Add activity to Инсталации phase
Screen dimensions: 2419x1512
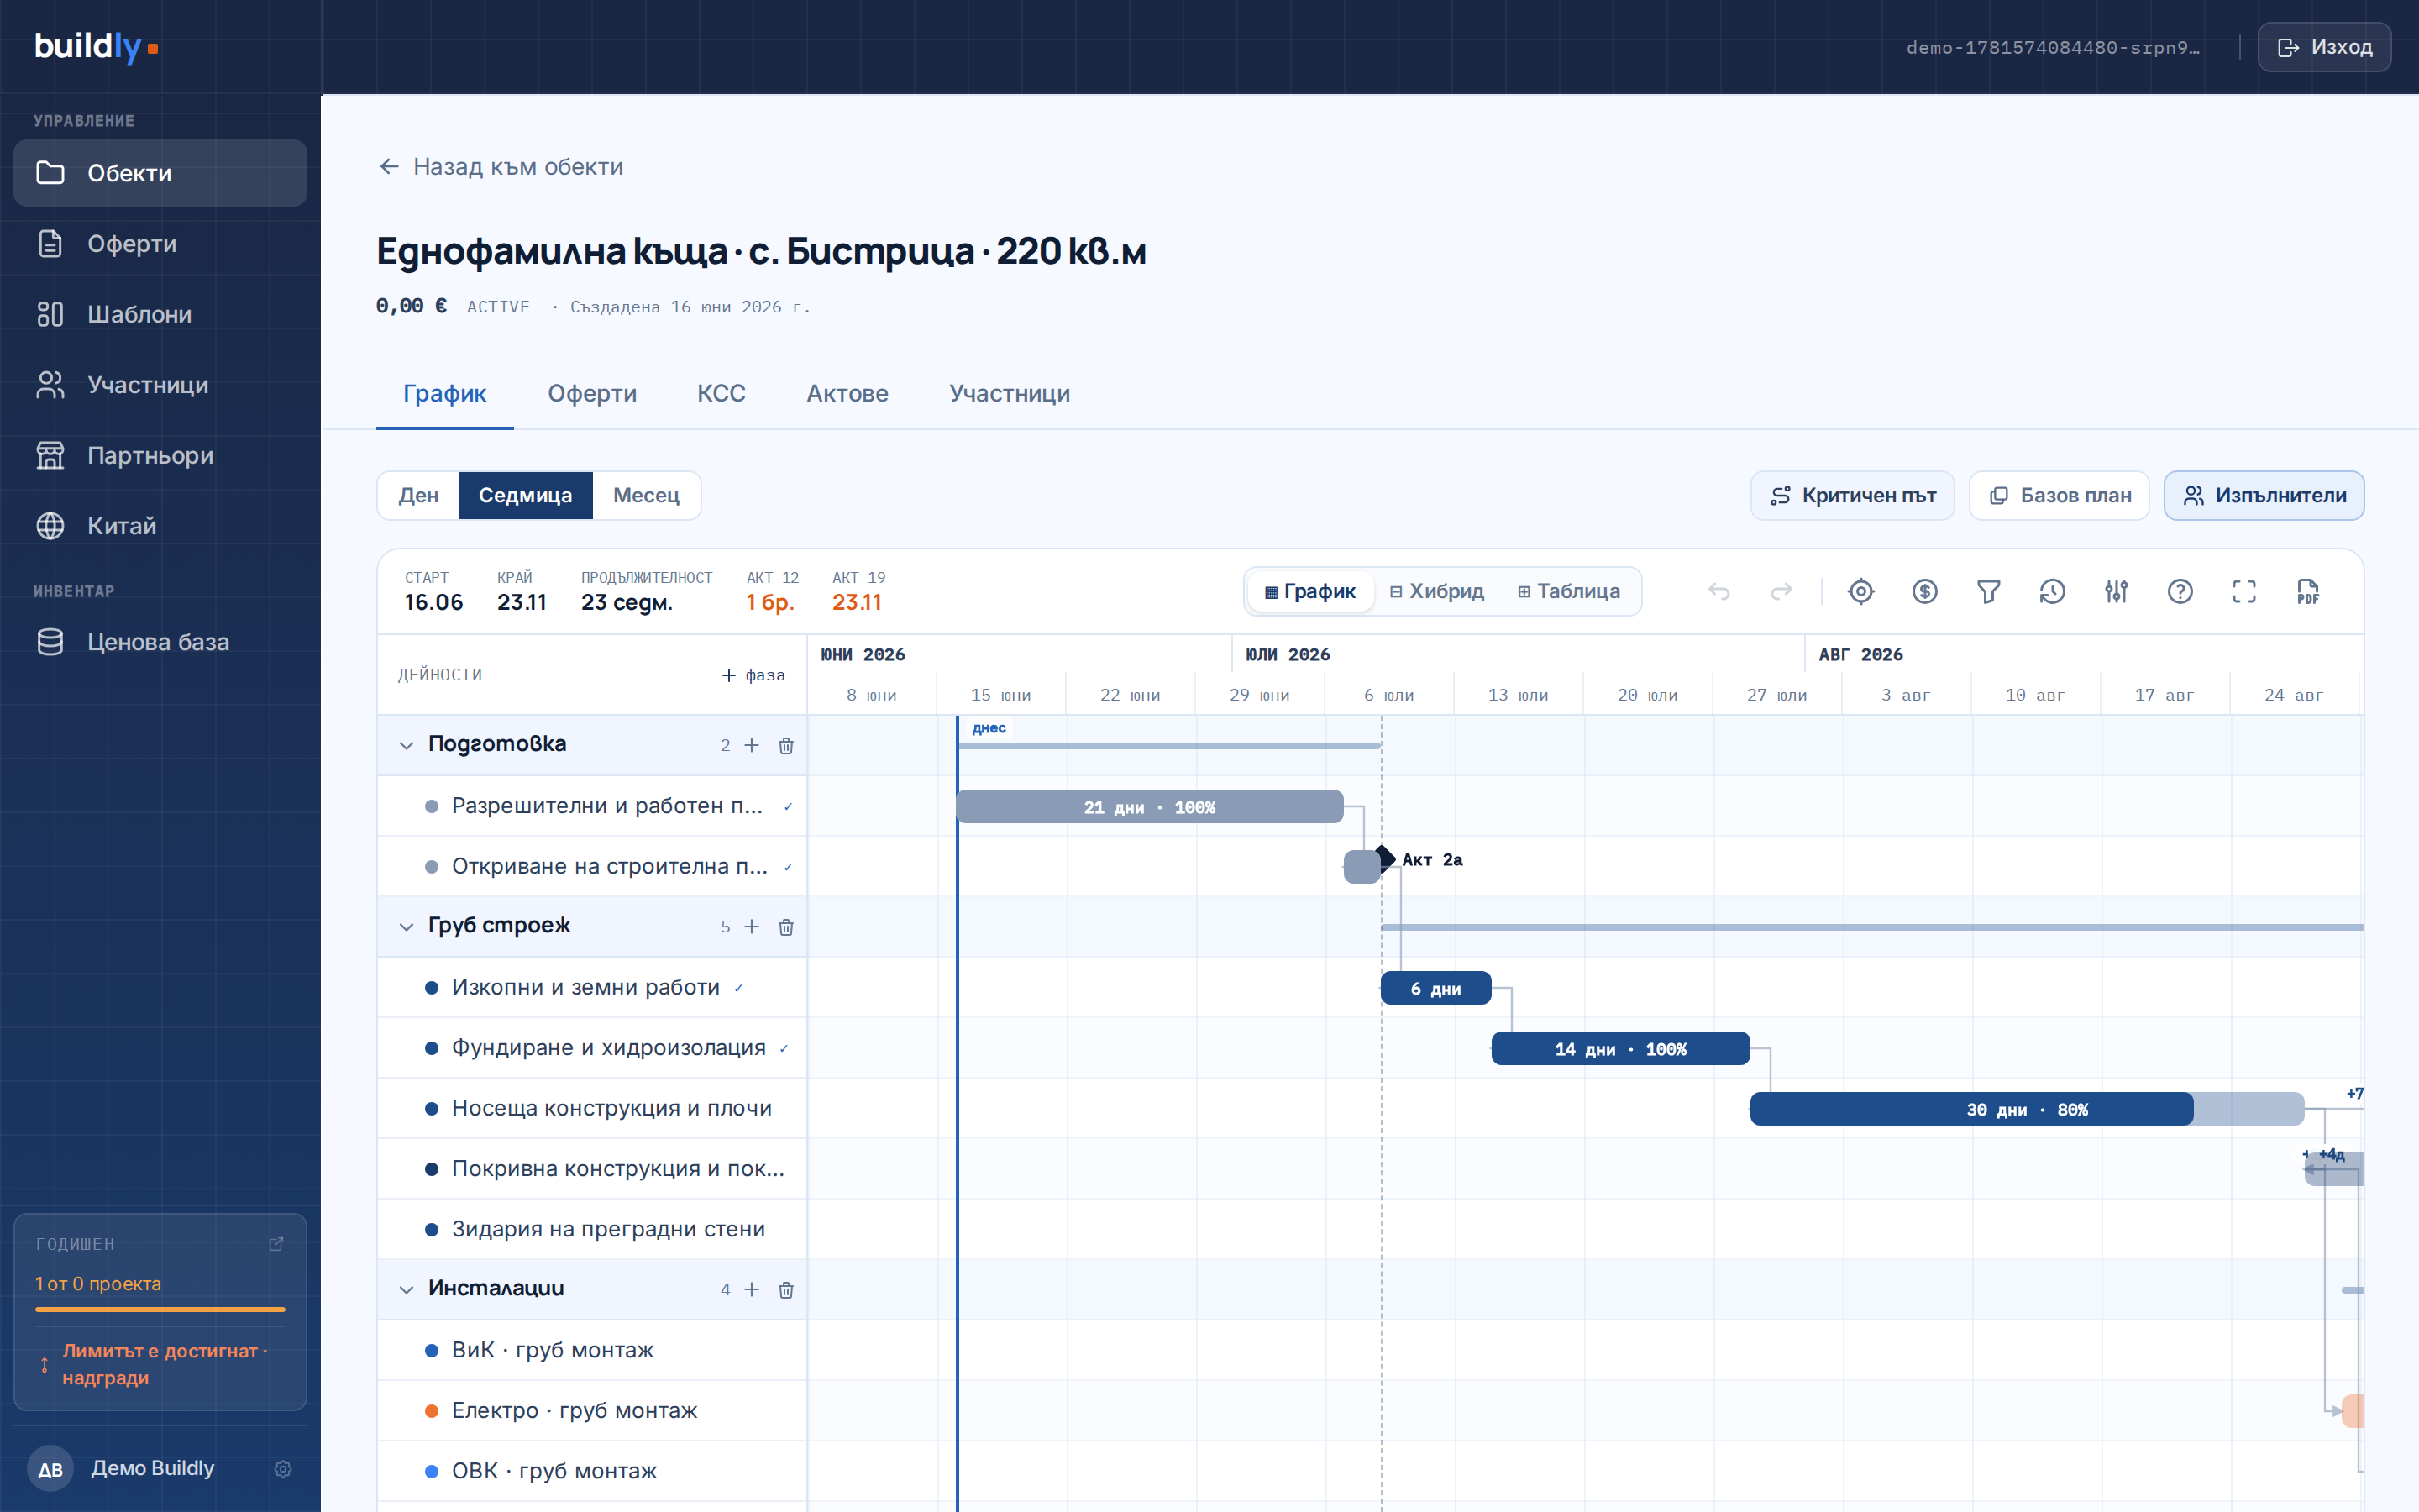752,1290
